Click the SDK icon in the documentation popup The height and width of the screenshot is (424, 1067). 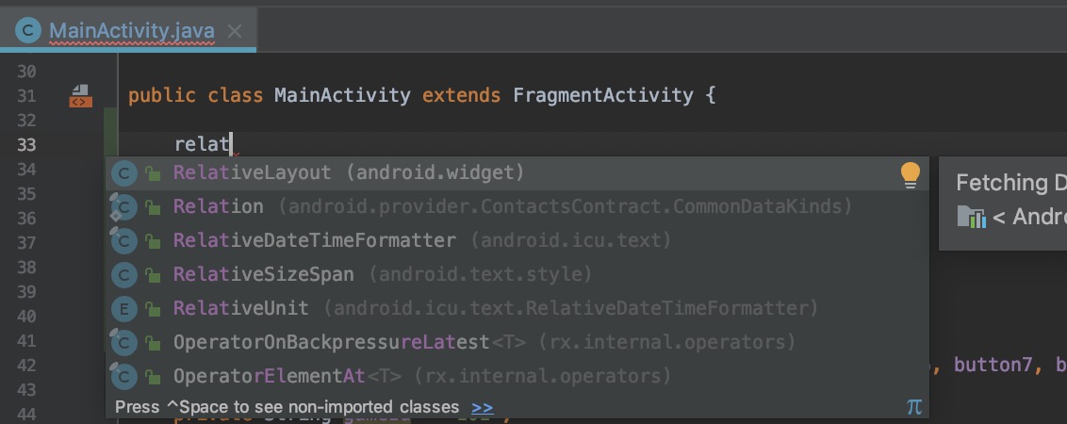coord(970,218)
